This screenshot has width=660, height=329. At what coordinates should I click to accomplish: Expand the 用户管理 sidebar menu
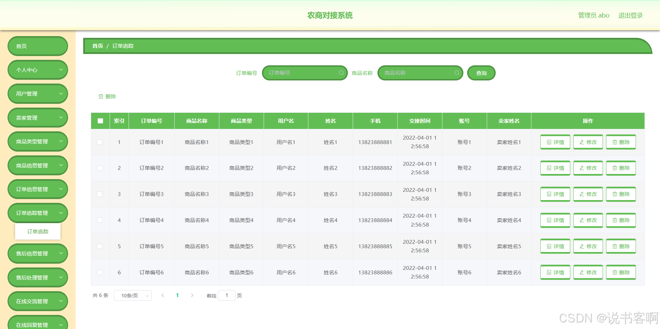[38, 94]
